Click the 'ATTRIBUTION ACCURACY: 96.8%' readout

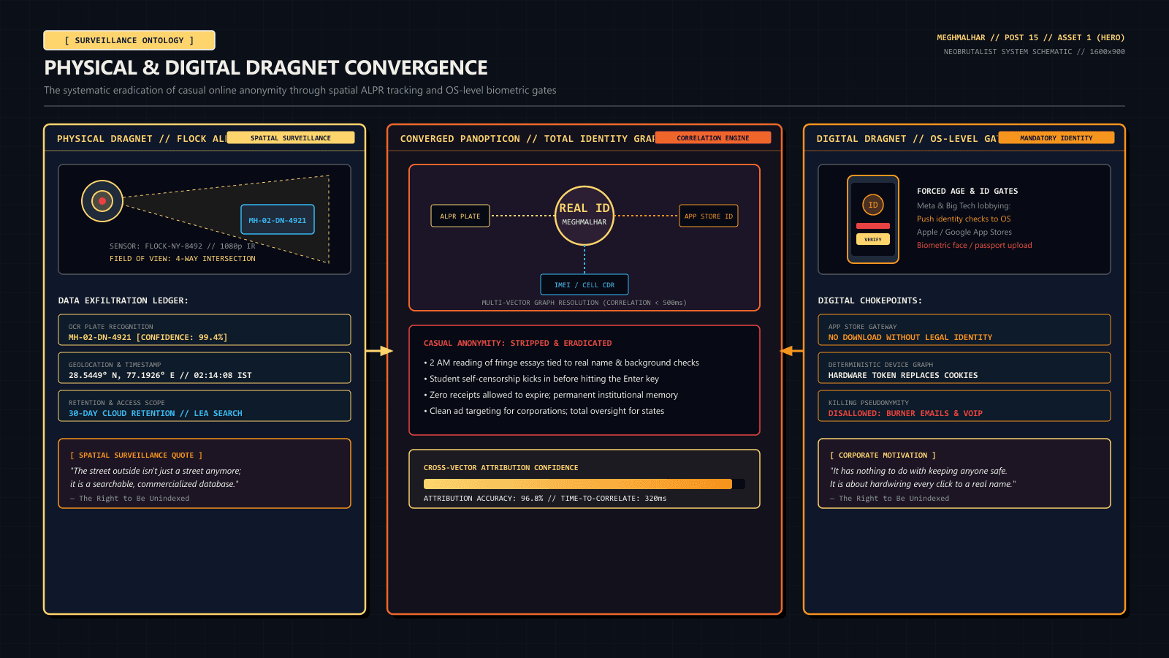pos(545,498)
